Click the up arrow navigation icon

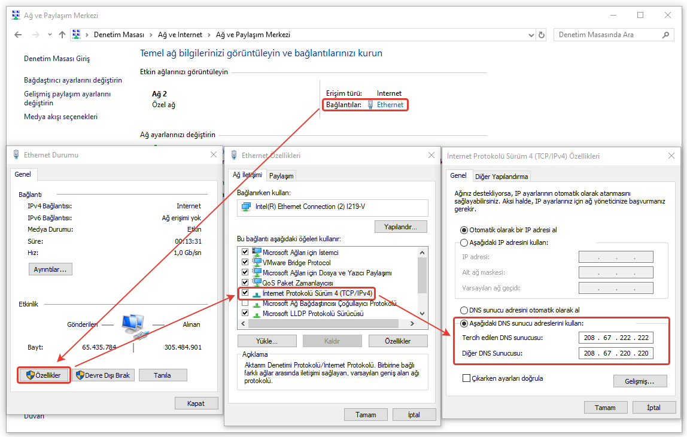click(62, 35)
